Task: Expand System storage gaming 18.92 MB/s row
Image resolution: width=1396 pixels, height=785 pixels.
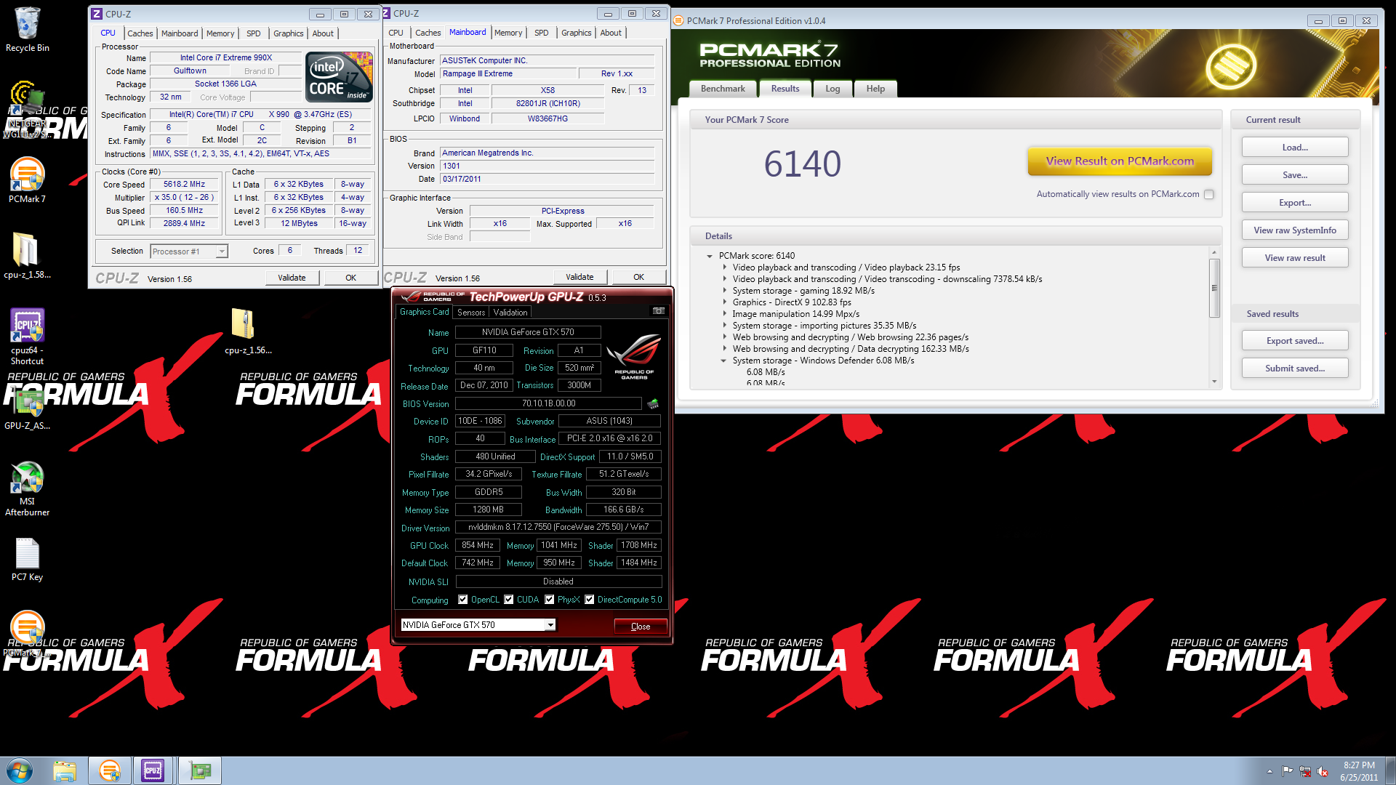Action: pyautogui.click(x=724, y=291)
